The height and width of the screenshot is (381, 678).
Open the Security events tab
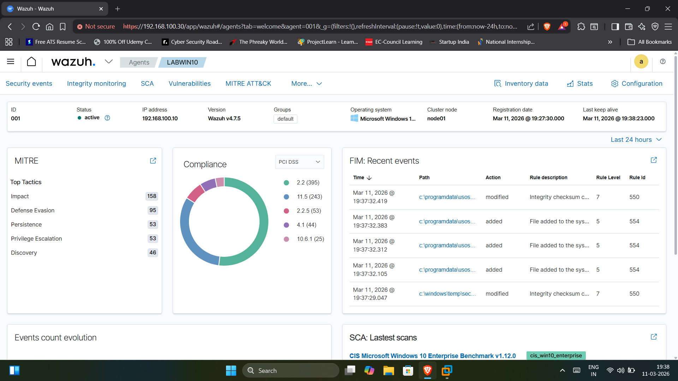click(x=29, y=84)
